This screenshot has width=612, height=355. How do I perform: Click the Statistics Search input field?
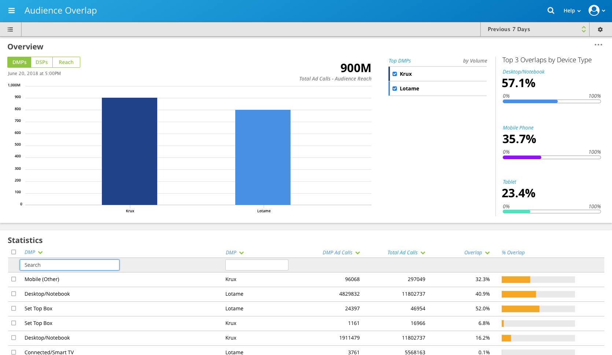(70, 265)
